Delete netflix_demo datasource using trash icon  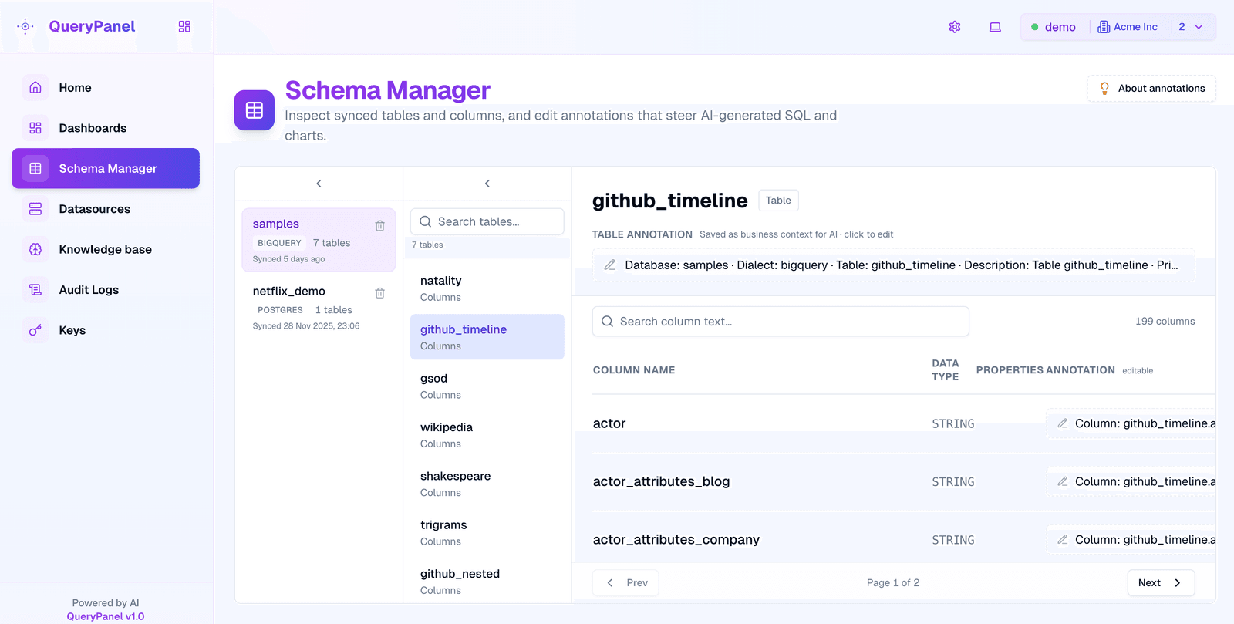pyautogui.click(x=379, y=292)
